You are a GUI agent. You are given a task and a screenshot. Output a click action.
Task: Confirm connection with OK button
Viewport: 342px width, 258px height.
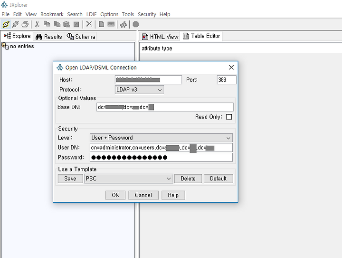(x=115, y=195)
